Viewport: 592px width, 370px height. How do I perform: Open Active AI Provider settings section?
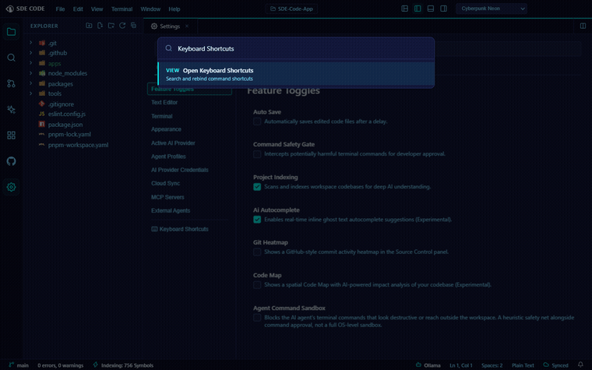coord(173,143)
